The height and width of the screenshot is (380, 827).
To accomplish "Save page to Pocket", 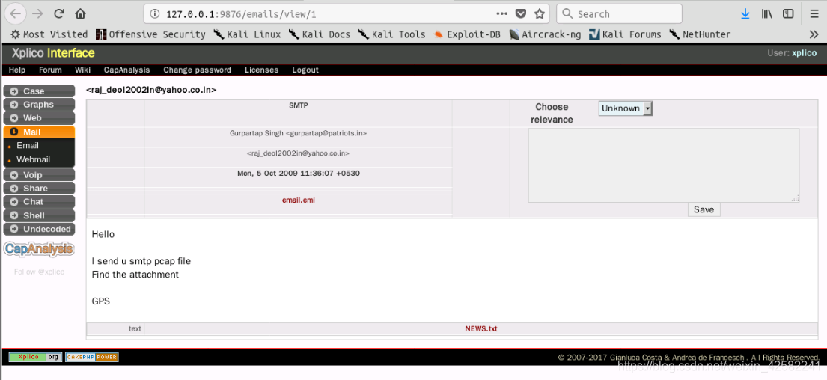I will tap(521, 14).
